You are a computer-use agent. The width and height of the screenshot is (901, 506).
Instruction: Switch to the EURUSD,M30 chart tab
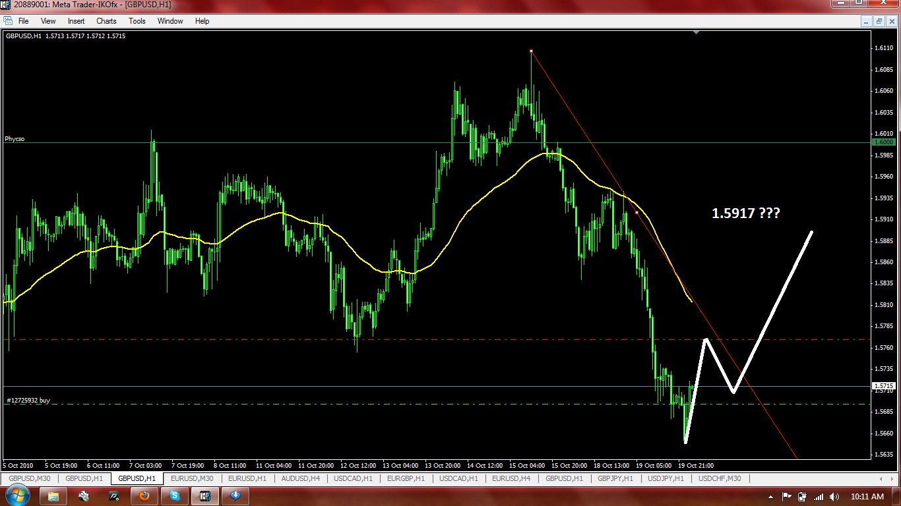click(x=192, y=478)
